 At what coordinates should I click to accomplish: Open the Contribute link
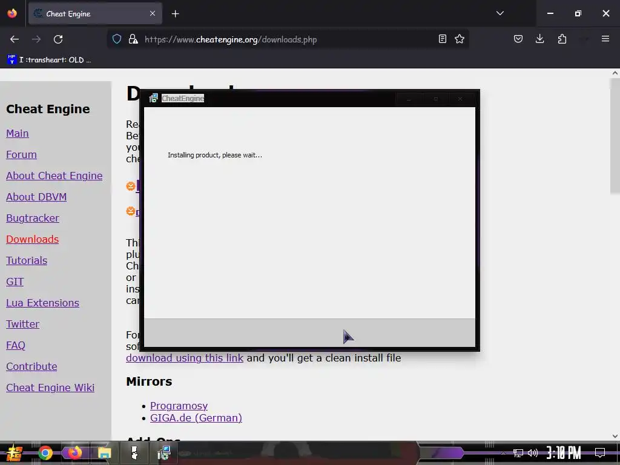pyautogui.click(x=31, y=366)
